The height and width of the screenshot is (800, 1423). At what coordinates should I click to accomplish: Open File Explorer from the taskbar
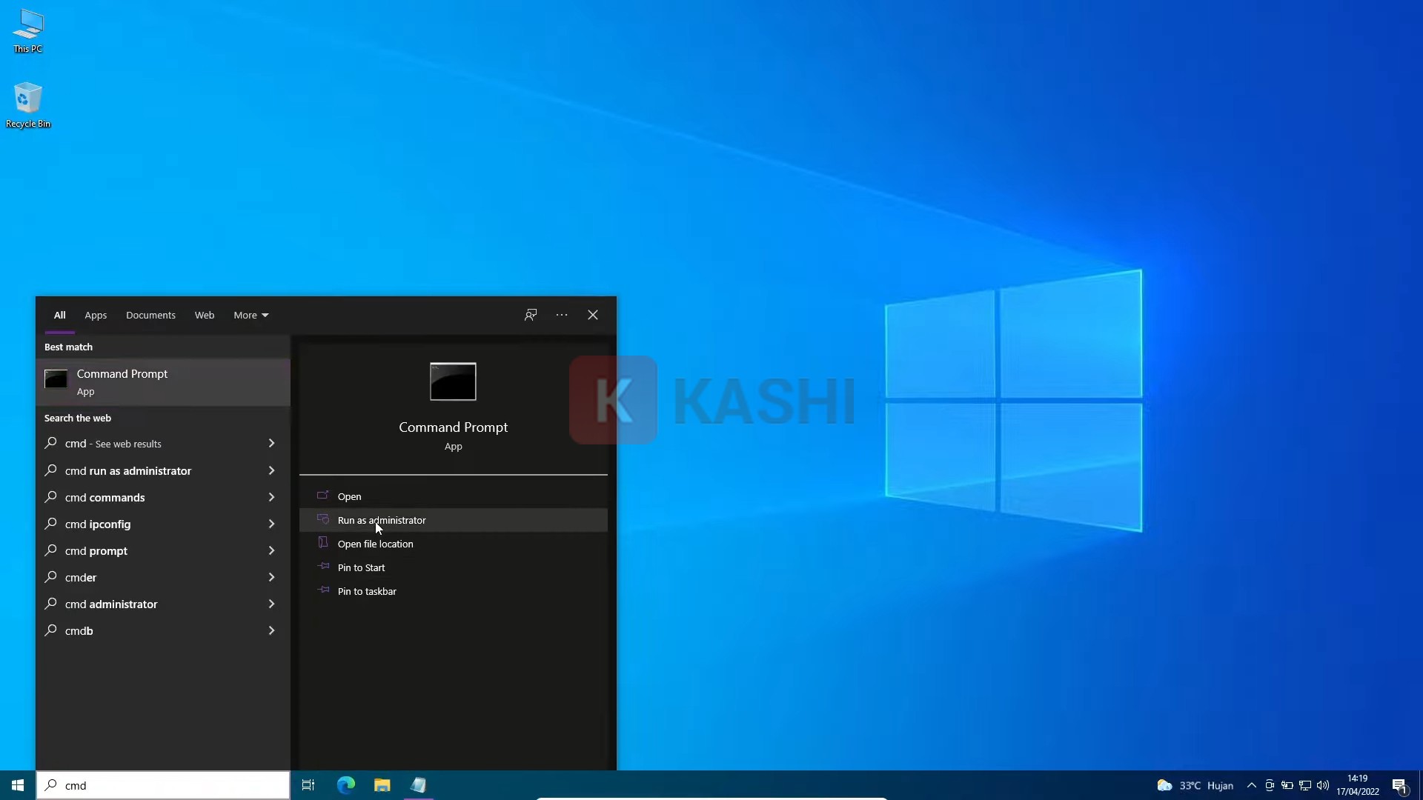[382, 785]
